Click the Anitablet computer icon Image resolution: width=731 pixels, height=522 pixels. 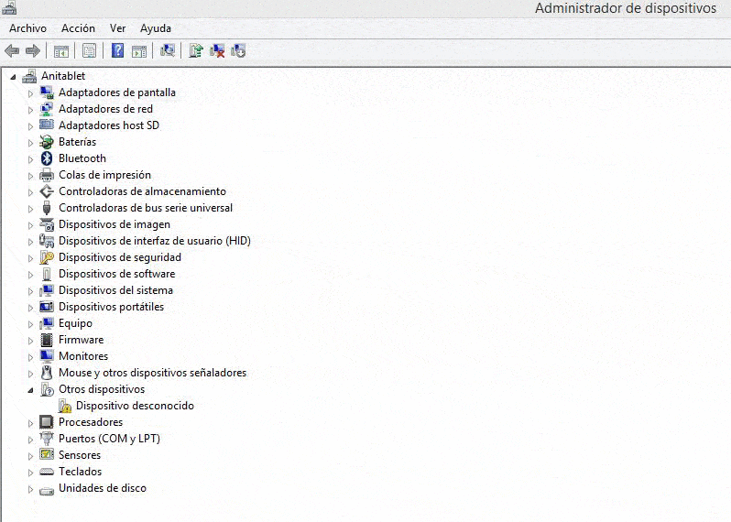[x=29, y=76]
